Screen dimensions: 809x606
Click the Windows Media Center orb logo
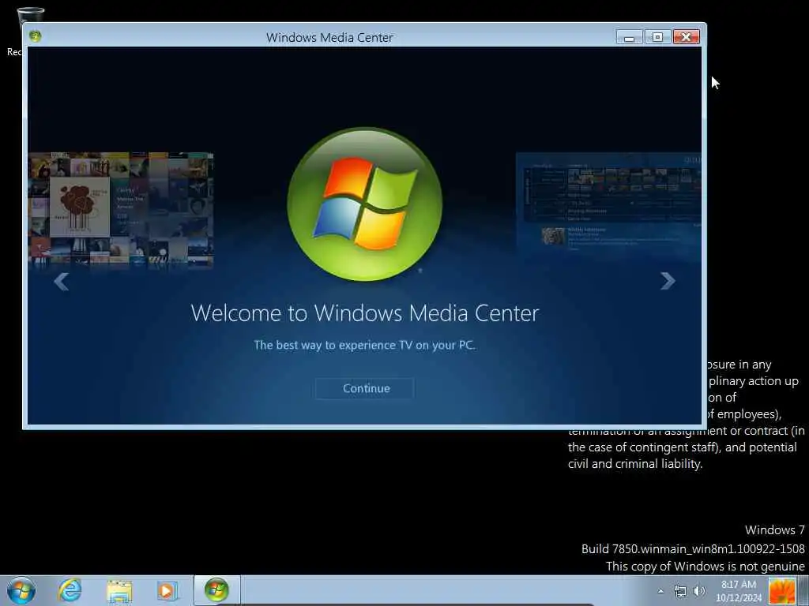[365, 204]
